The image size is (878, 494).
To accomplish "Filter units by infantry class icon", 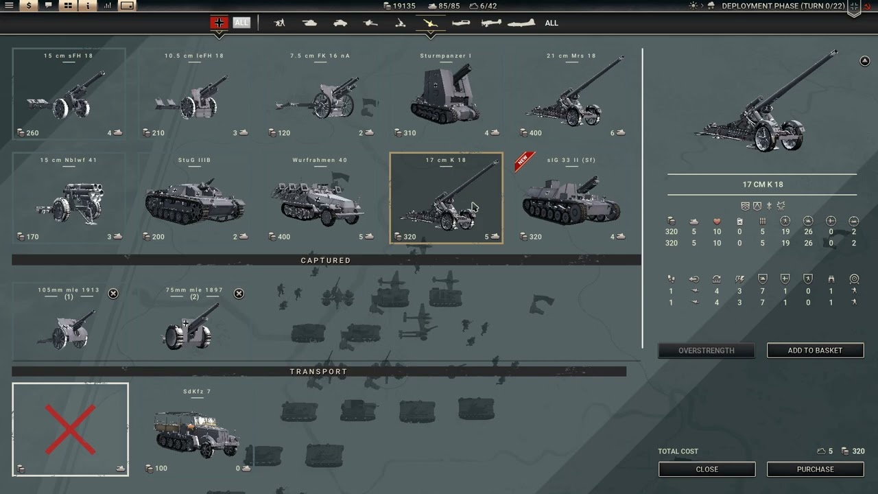I will coord(279,23).
